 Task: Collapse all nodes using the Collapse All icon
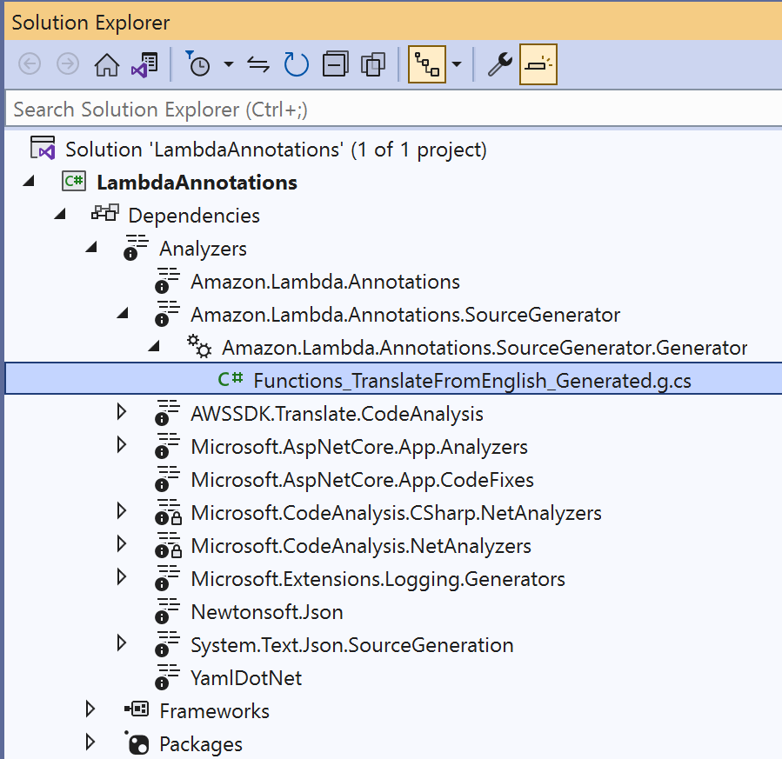pos(334,63)
